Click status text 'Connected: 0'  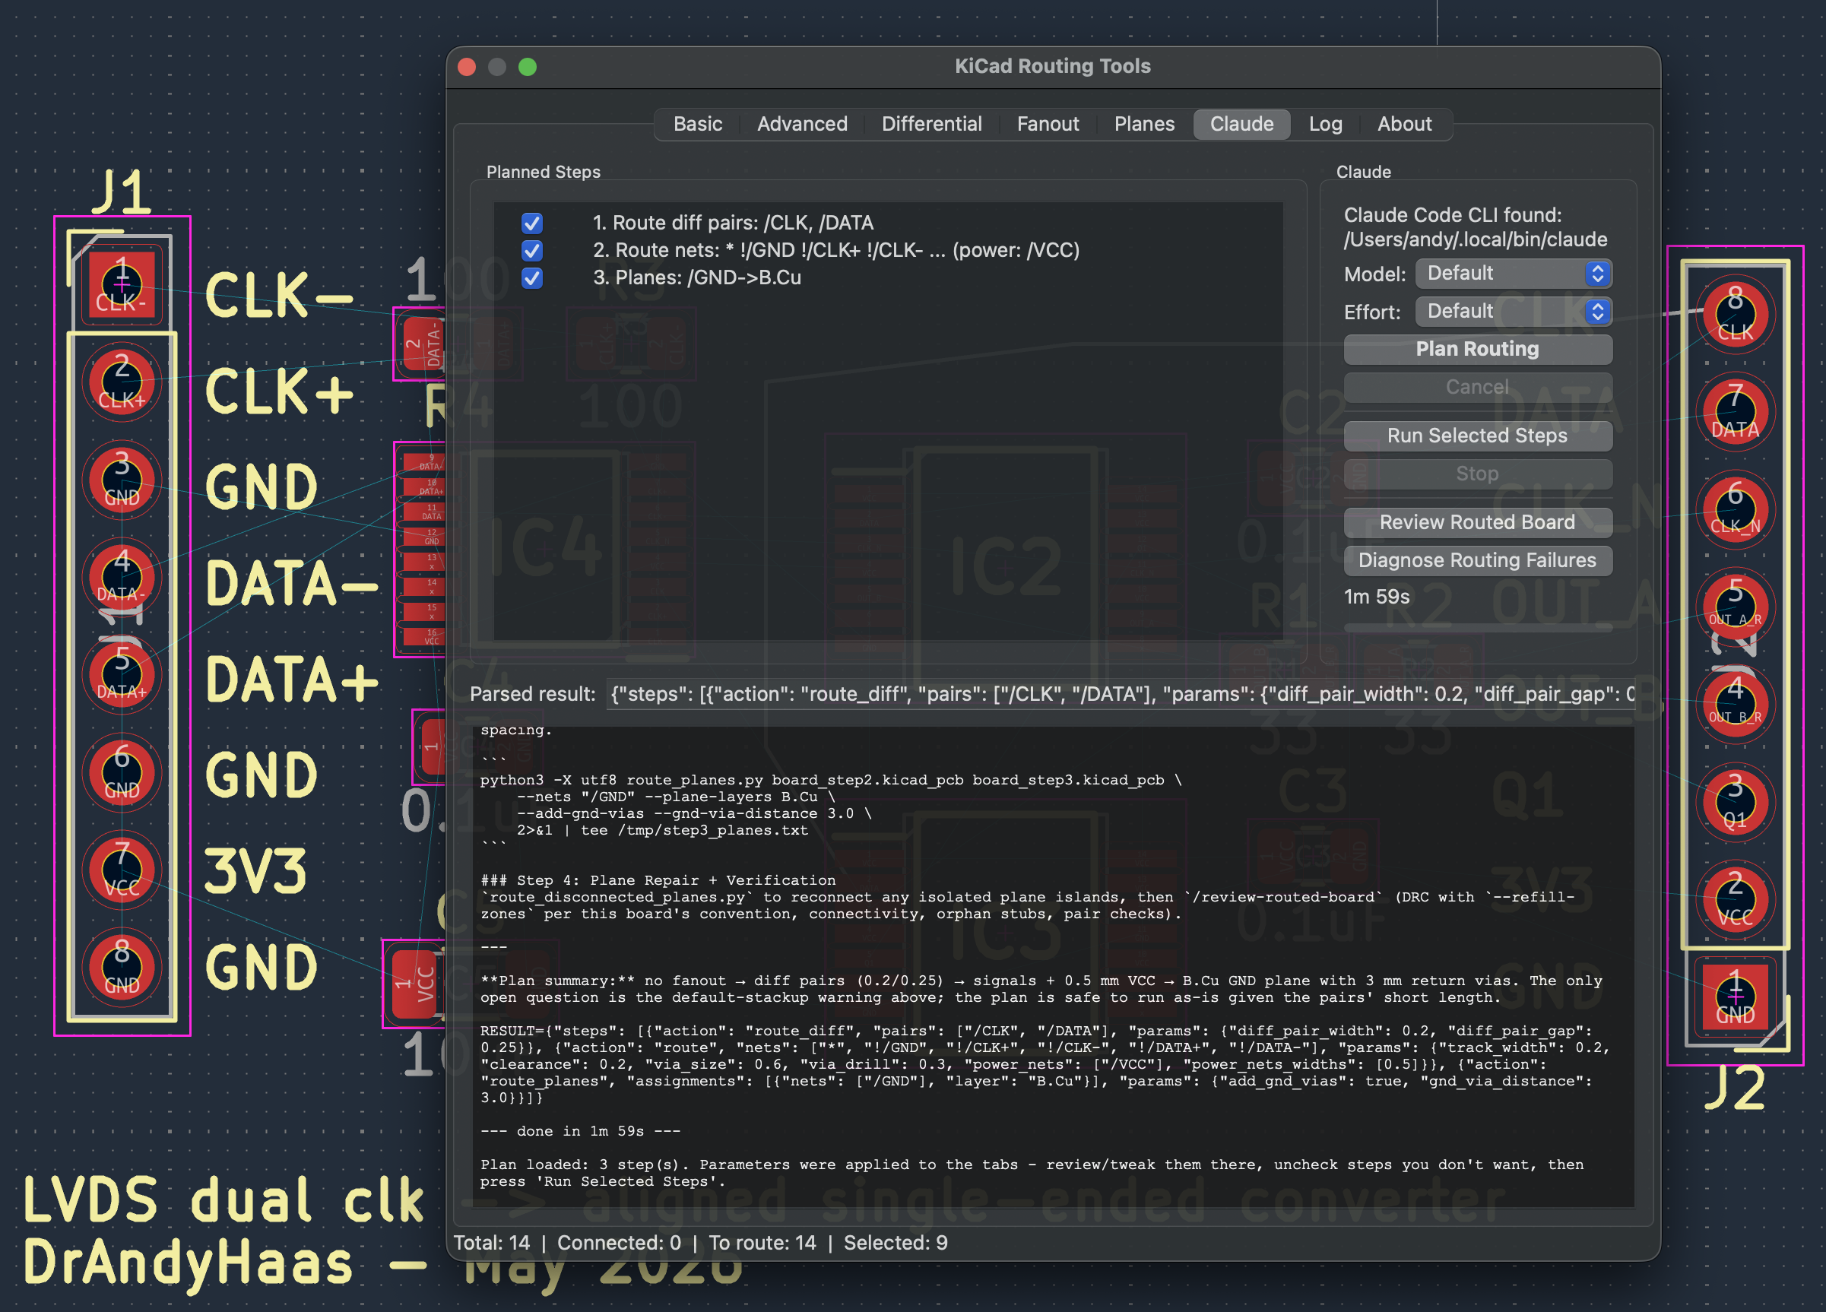pyautogui.click(x=618, y=1243)
